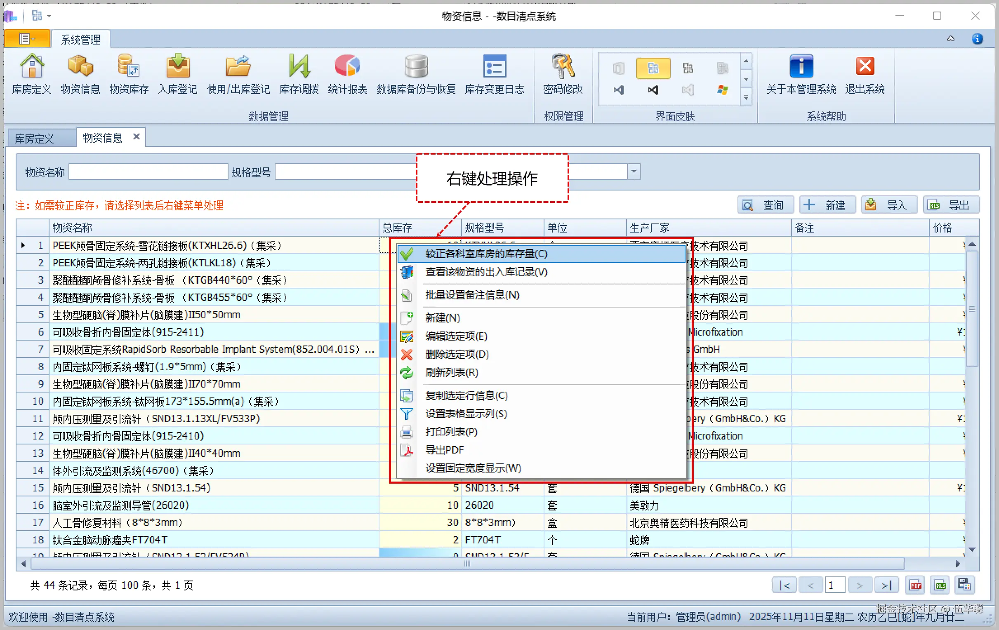Expand the skin gallery dropdown arrow

point(746,98)
